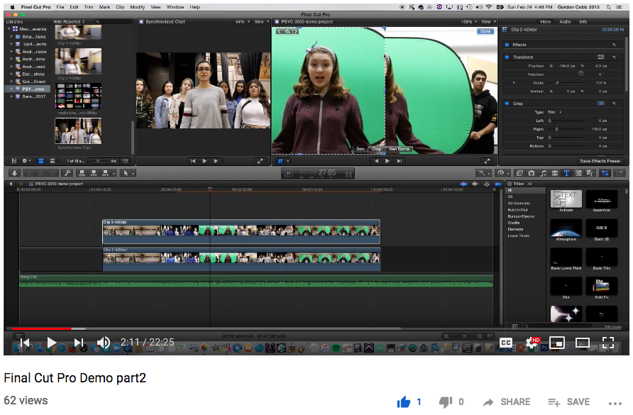Show the Titles browser T icon
The image size is (633, 415).
pos(566,173)
